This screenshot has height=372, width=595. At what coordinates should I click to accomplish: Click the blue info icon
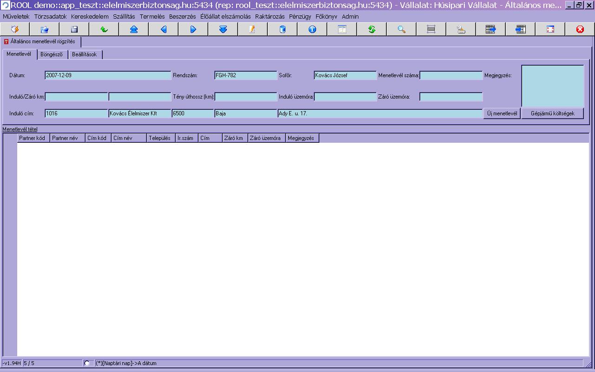pos(312,29)
